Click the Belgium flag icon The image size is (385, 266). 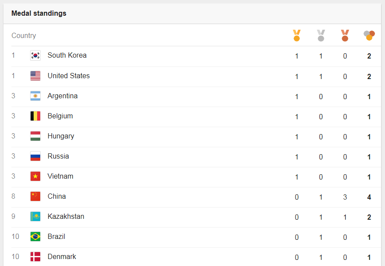pos(35,116)
